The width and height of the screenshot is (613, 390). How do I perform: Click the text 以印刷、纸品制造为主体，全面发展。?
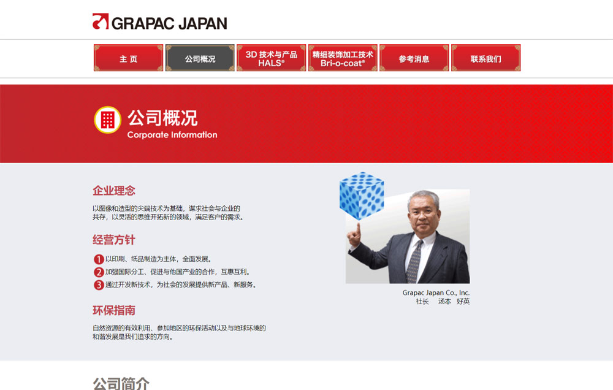click(159, 259)
